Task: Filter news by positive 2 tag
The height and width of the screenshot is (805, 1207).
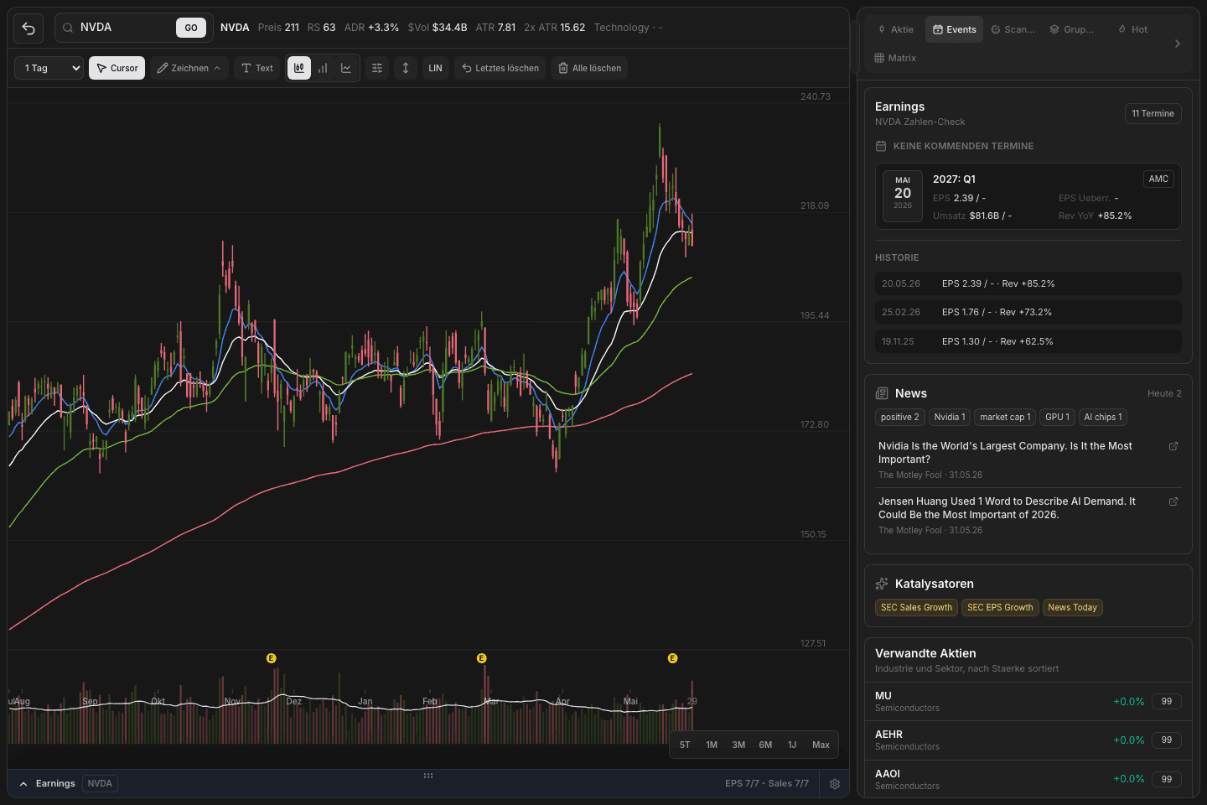Action: click(899, 417)
